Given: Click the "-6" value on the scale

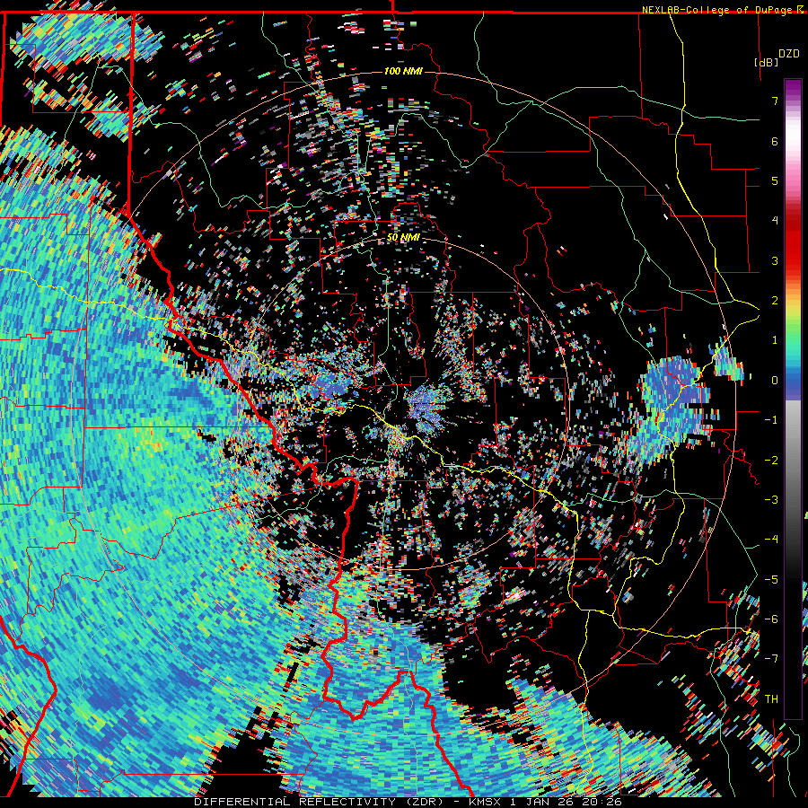Looking at the screenshot, I should (x=771, y=619).
